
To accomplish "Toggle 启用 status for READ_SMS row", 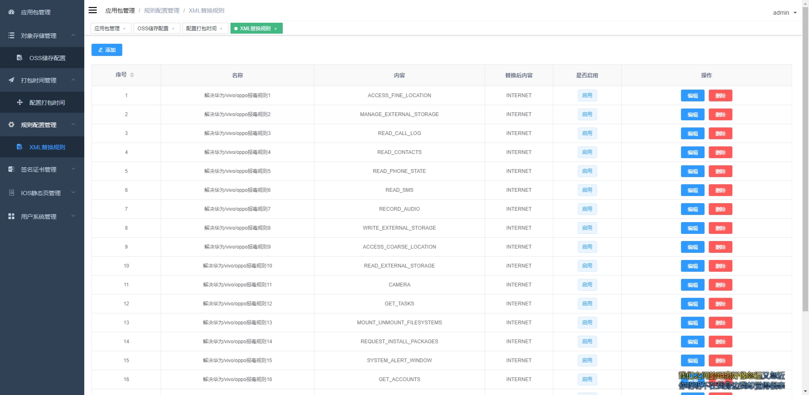I will click(587, 190).
